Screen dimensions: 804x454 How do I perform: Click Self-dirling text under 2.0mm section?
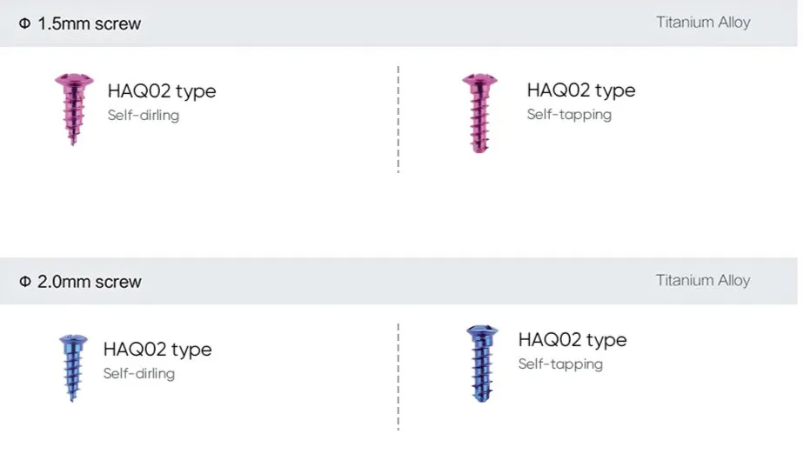[139, 373]
